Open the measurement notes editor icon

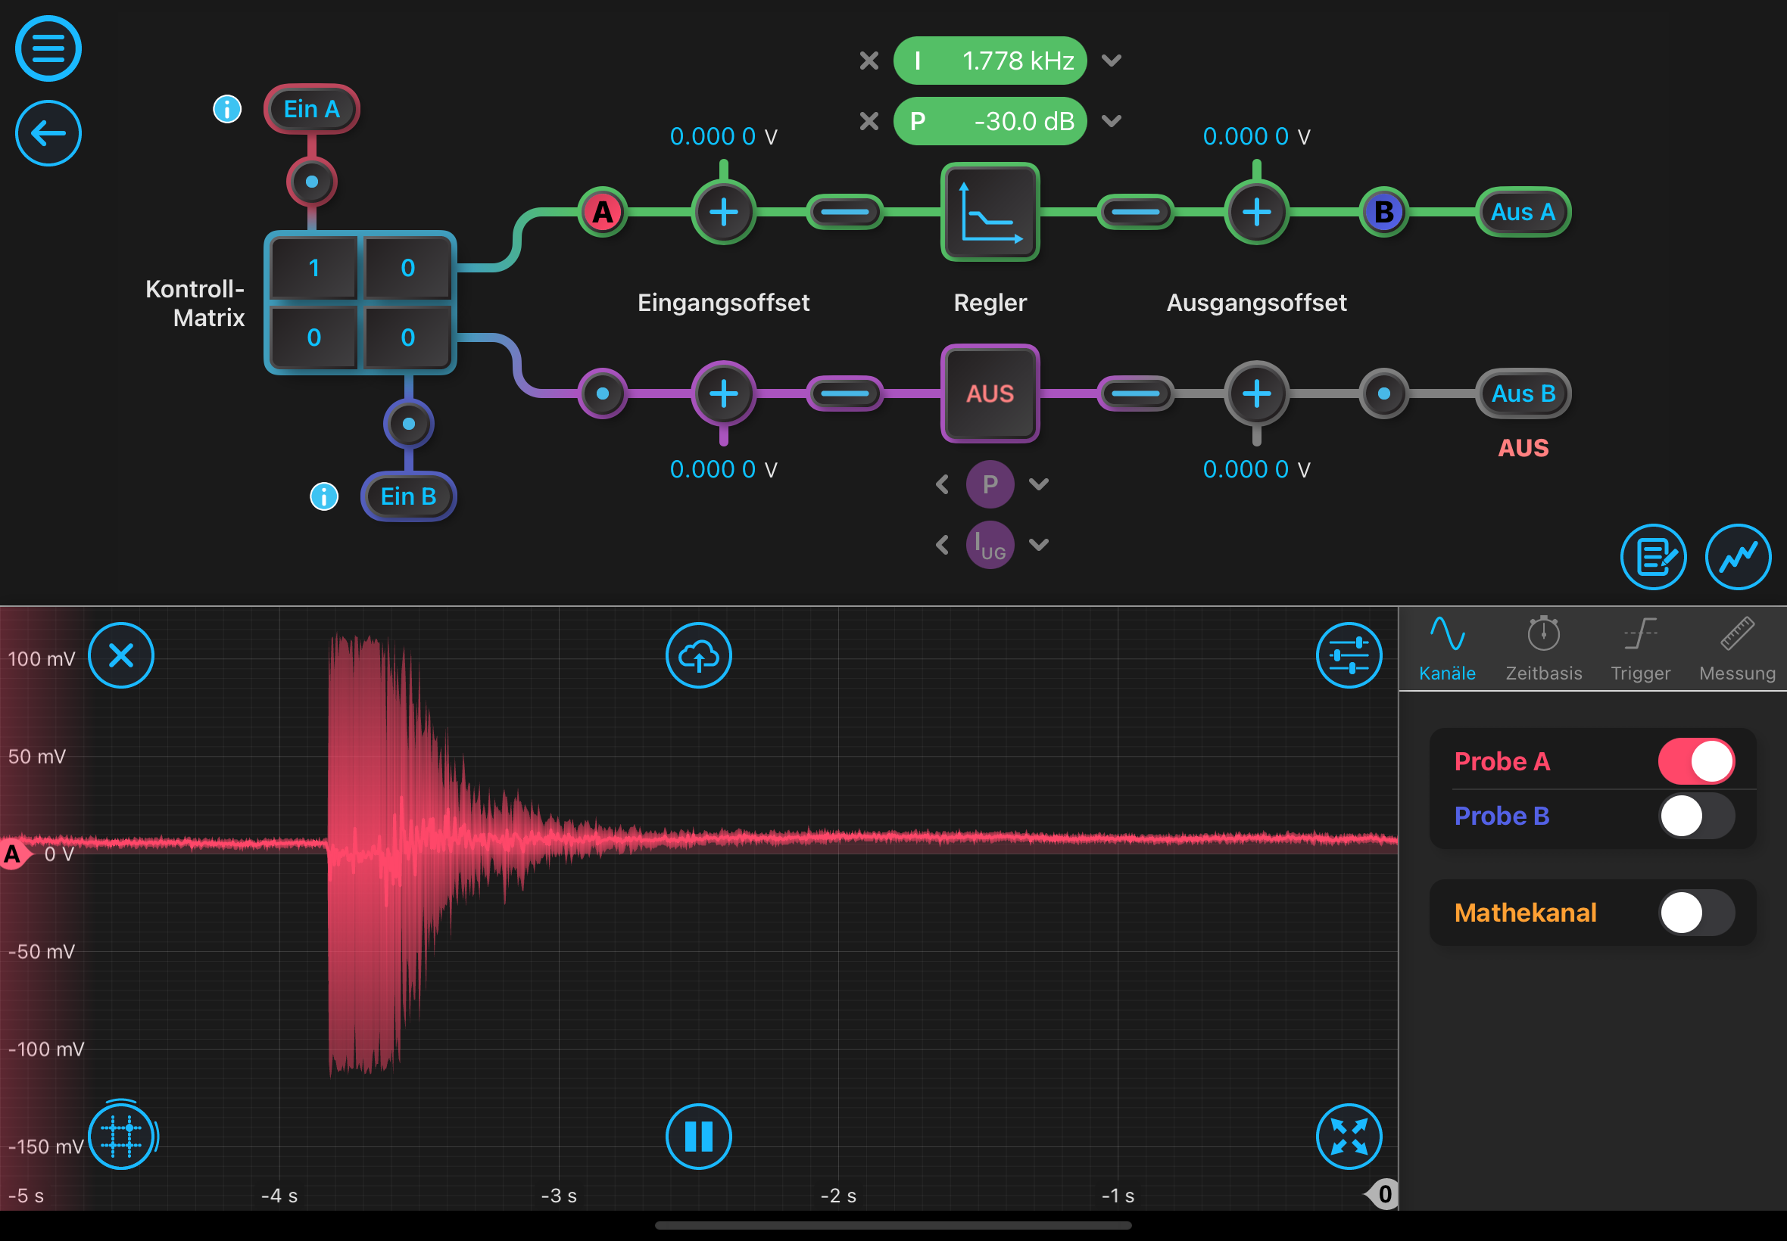coord(1653,557)
